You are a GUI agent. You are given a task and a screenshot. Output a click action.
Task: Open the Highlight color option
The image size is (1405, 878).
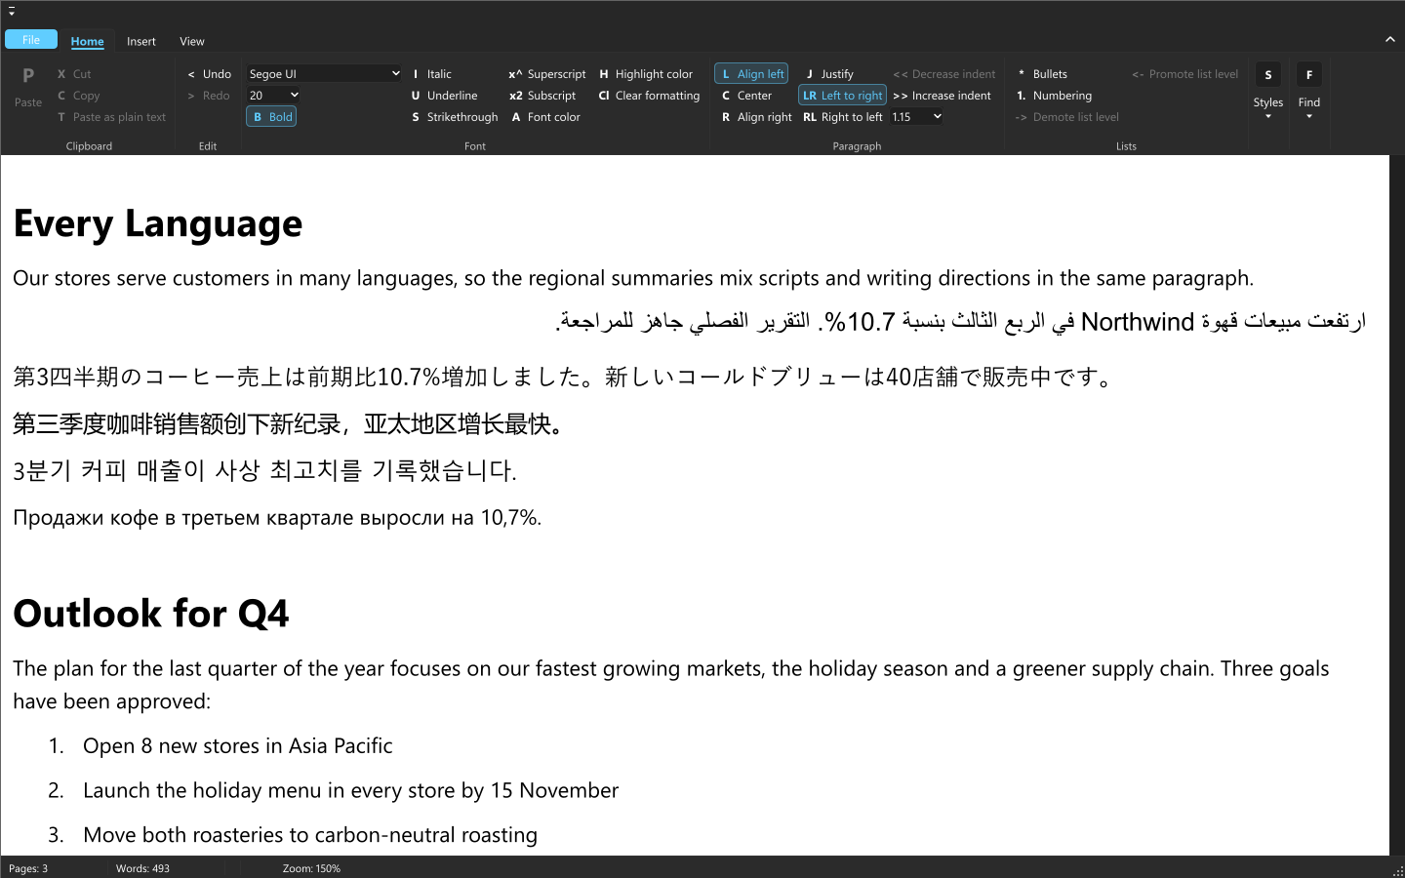(645, 74)
